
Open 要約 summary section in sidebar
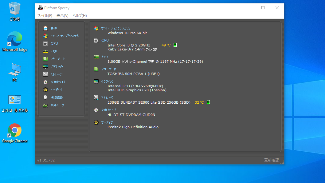pos(54,28)
